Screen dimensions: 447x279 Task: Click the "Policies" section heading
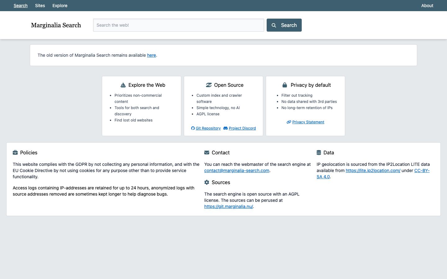tap(29, 153)
